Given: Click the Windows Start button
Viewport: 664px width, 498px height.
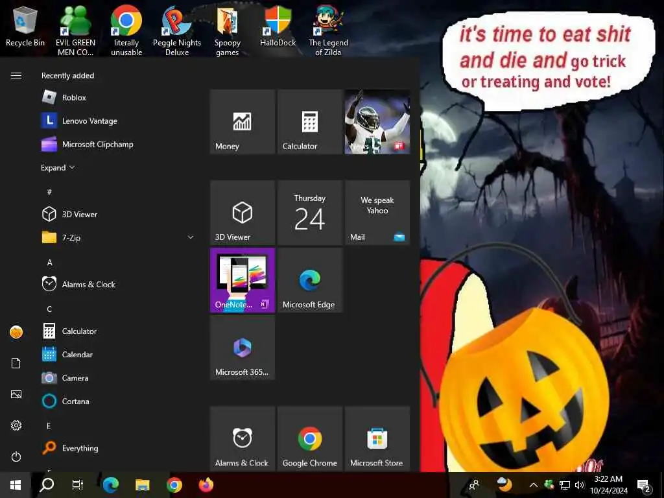Looking at the screenshot, I should (16, 485).
